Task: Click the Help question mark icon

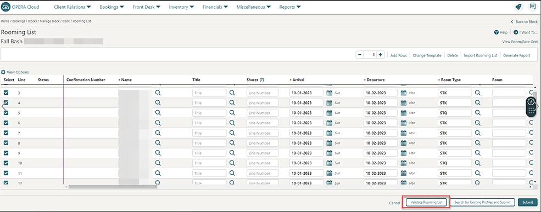Action: point(497,32)
